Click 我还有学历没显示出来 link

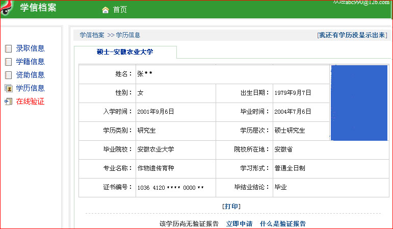click(x=352, y=35)
